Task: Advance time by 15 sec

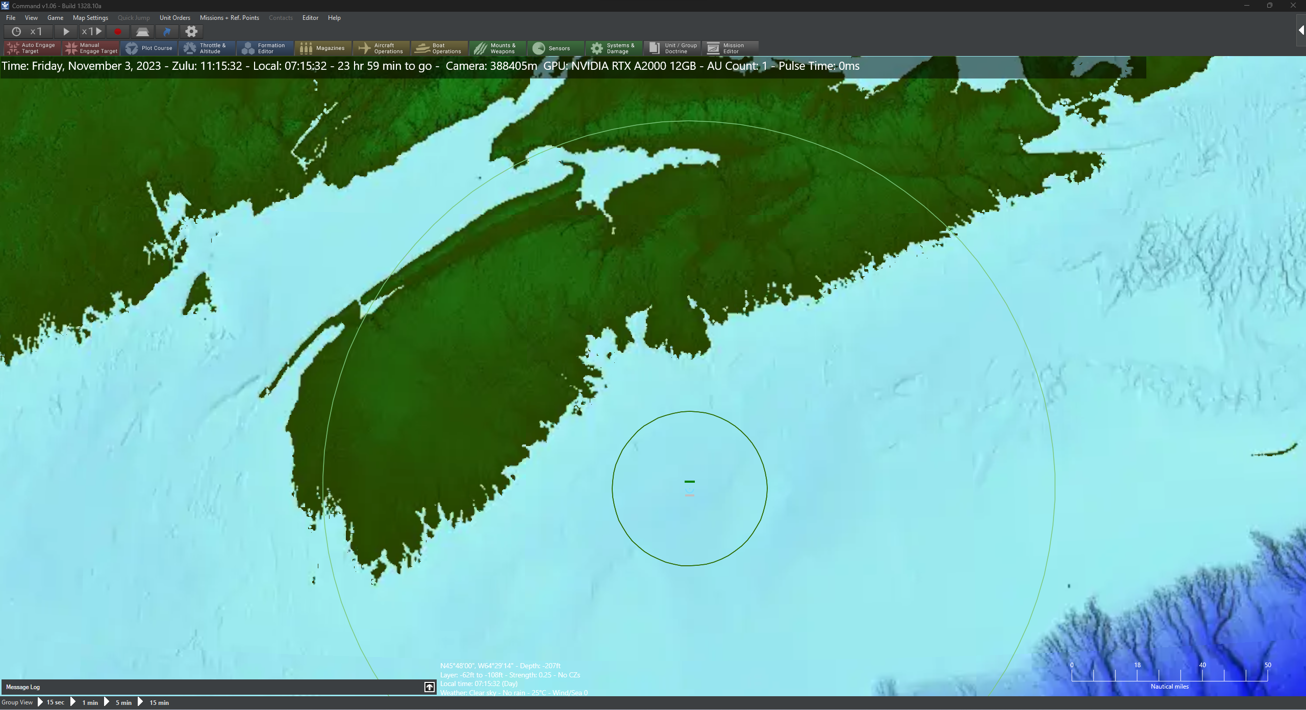Action: (x=55, y=702)
